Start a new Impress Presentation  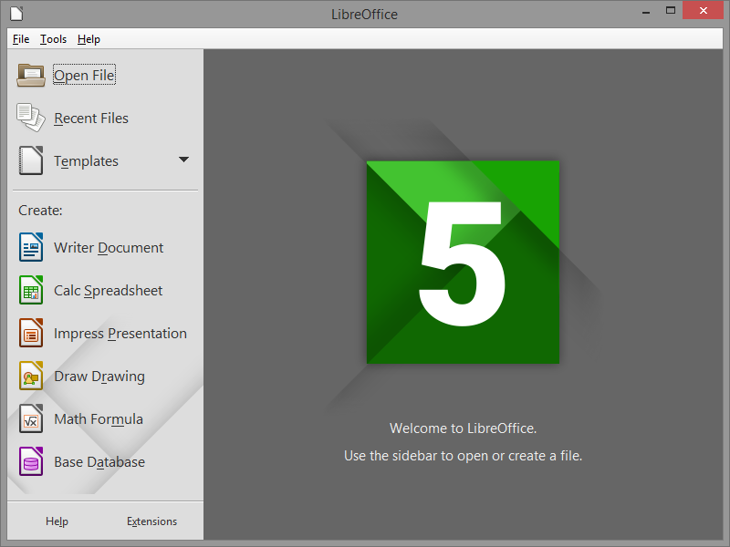coord(120,334)
